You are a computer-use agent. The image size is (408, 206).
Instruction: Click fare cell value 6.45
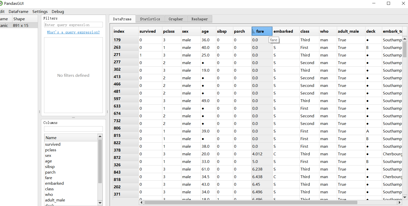coord(262,184)
